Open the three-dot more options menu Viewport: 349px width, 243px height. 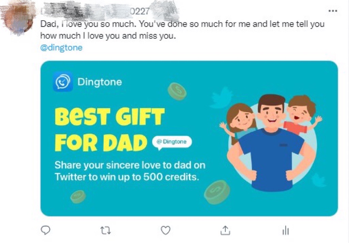click(x=333, y=11)
